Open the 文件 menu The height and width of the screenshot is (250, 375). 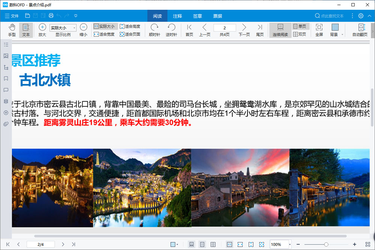pyautogui.click(x=12, y=16)
